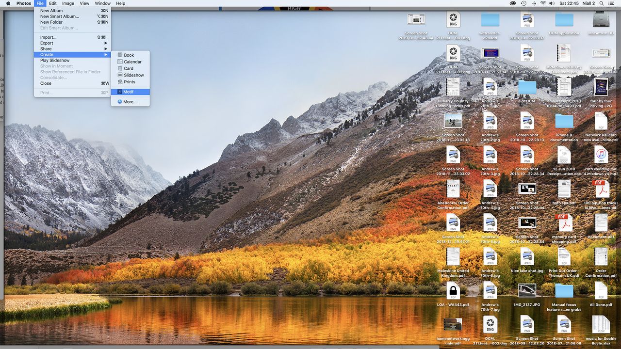Choose New Album in File menu
Image resolution: width=621 pixels, height=349 pixels.
coord(72,11)
